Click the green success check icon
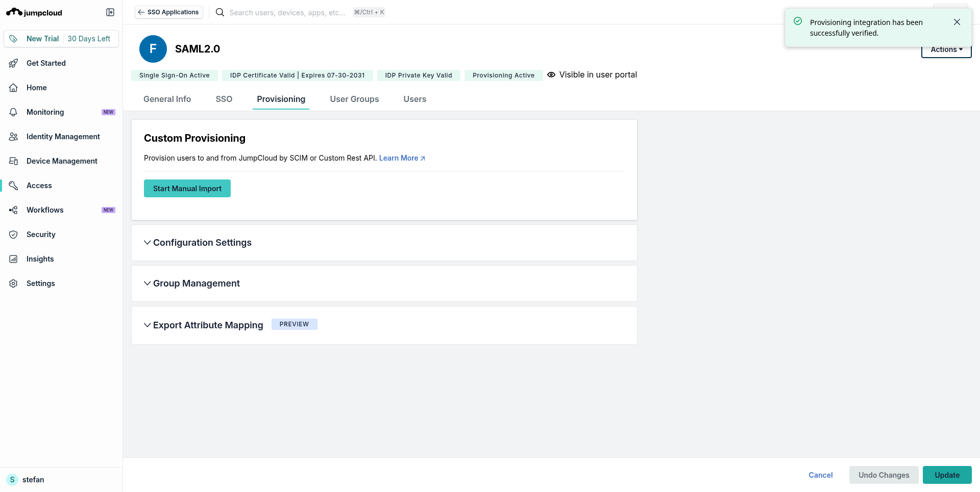 point(798,21)
